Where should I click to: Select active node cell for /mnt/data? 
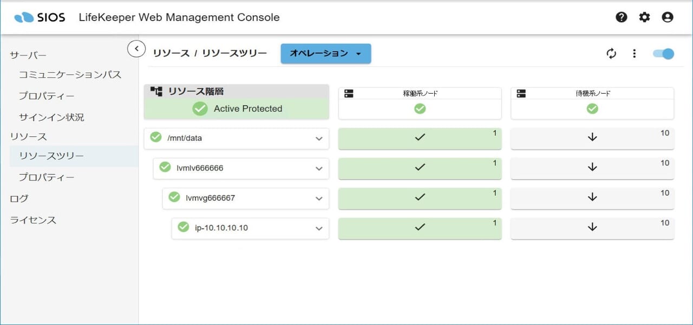tap(420, 138)
